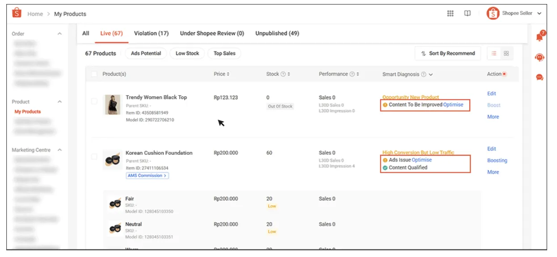
Task: Open the chat bubble icon
Action: [x=540, y=77]
